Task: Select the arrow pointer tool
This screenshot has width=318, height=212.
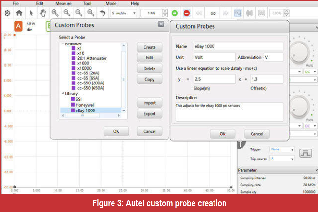Action: pyautogui.click(x=31, y=13)
